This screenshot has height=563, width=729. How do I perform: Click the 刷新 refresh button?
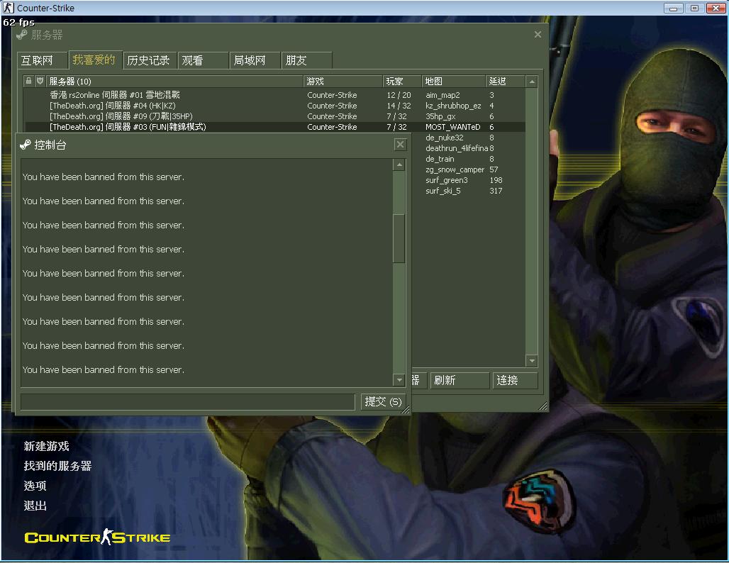[460, 380]
